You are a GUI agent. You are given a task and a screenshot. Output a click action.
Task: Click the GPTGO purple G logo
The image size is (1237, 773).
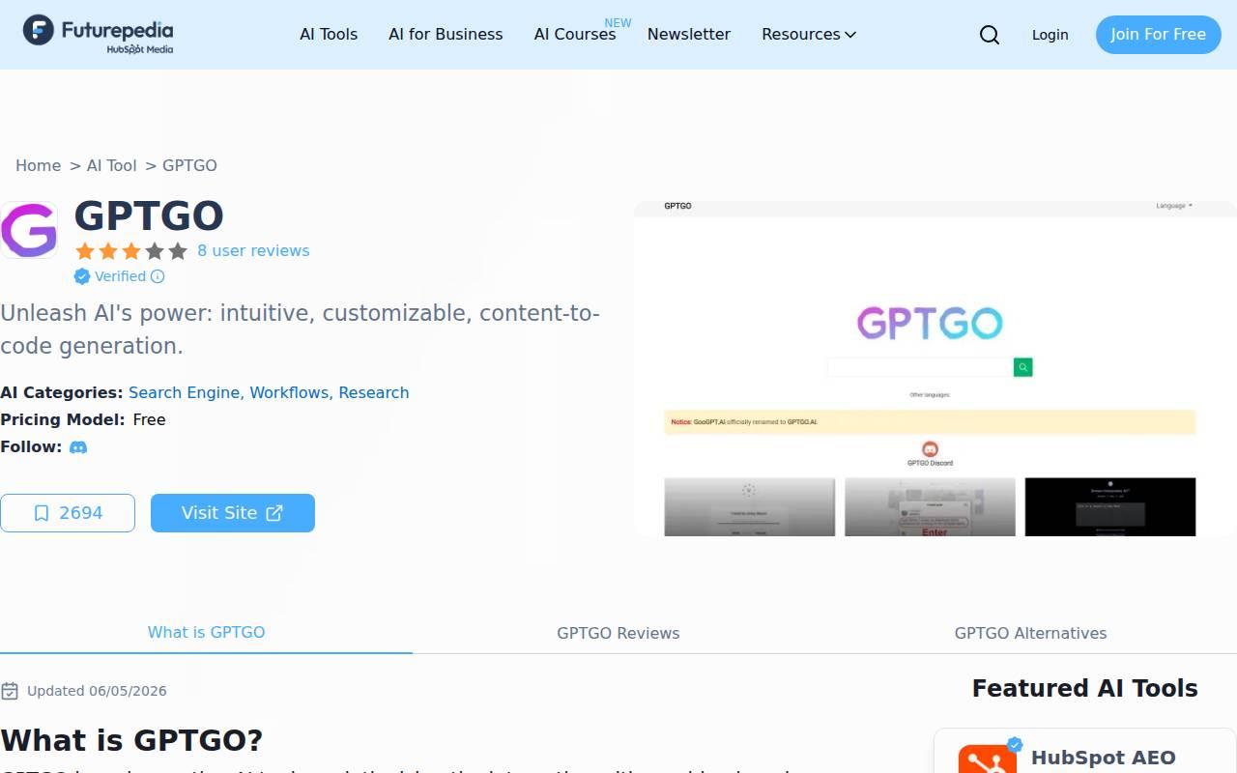point(29,230)
